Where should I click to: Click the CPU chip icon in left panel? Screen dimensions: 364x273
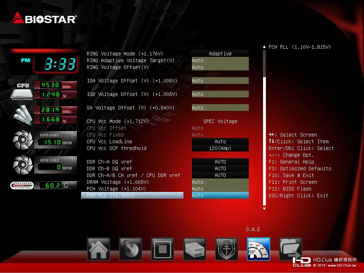coord(22,91)
